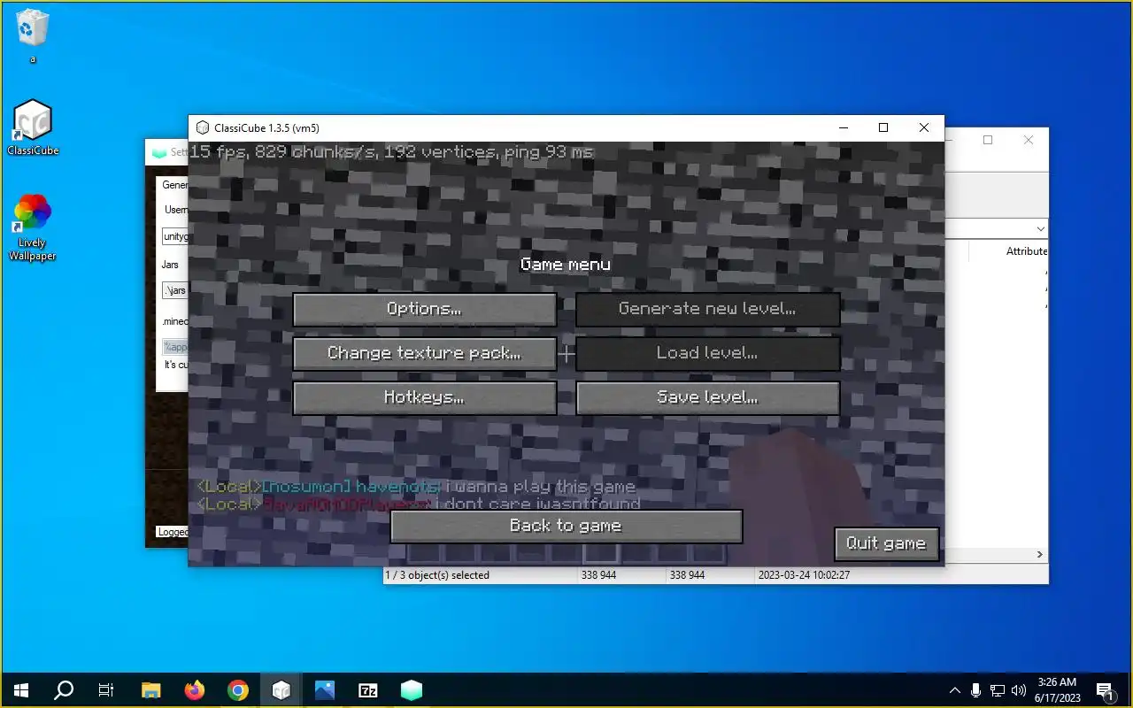This screenshot has width=1133, height=708.
Task: Click the horizontal scrollbar right arrow
Action: pyautogui.click(x=1040, y=555)
